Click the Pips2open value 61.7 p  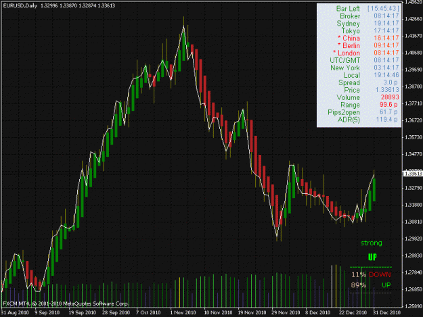click(x=388, y=112)
